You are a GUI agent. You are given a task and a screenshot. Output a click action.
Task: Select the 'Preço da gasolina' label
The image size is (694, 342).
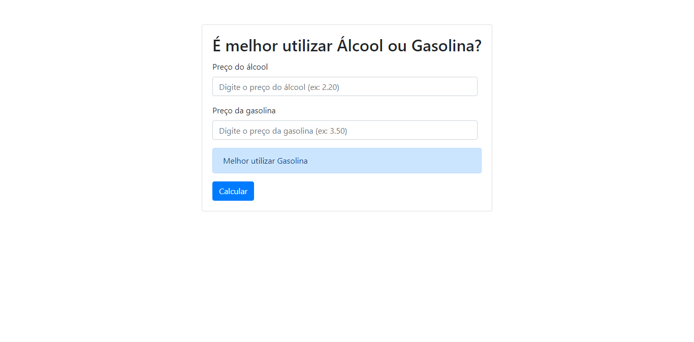244,110
